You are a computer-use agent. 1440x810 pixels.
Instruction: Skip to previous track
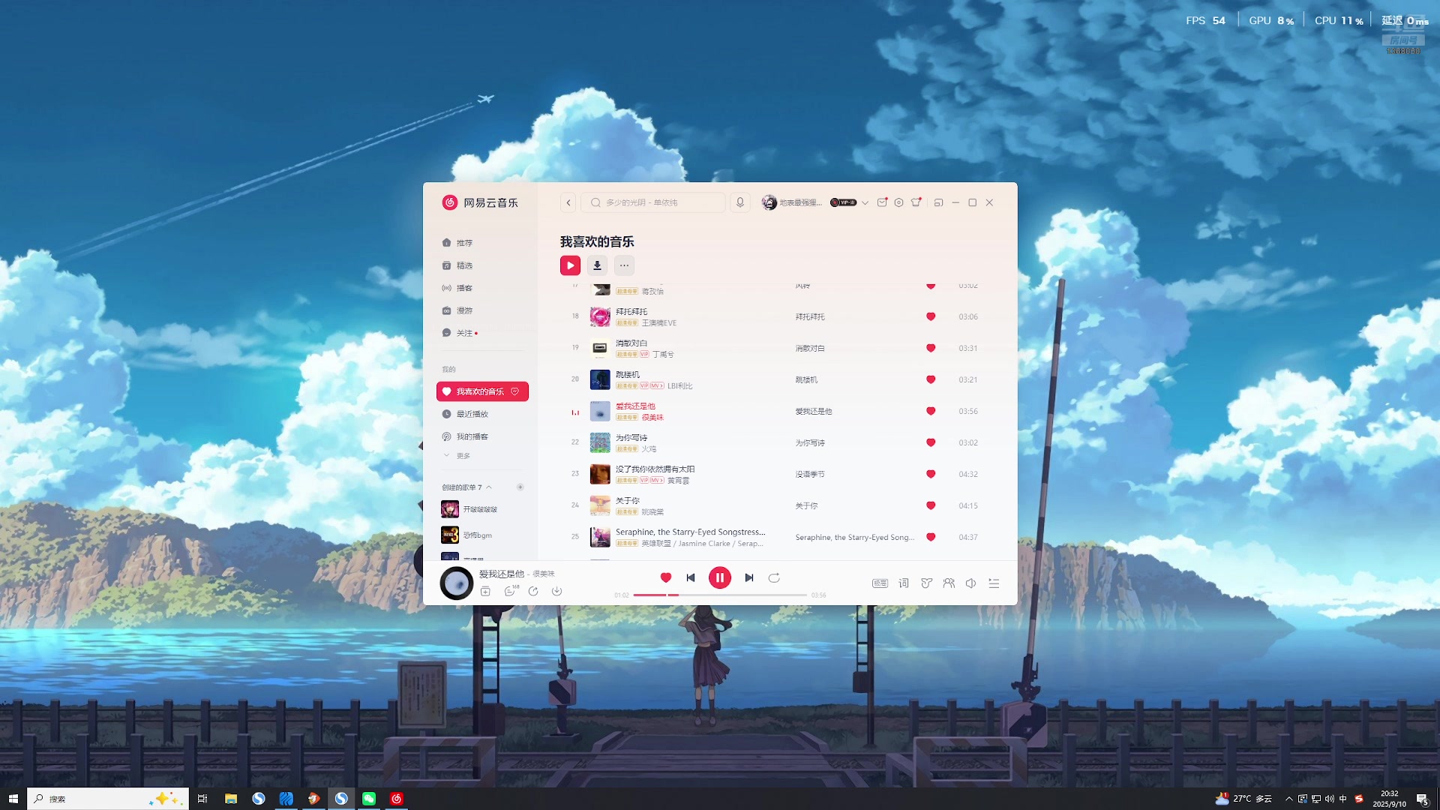(x=691, y=577)
